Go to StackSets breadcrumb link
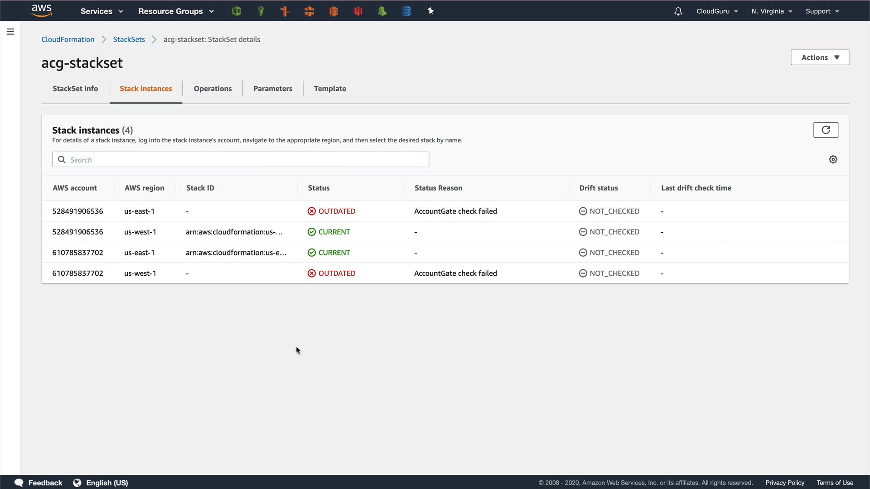Image resolution: width=870 pixels, height=489 pixels. (129, 39)
